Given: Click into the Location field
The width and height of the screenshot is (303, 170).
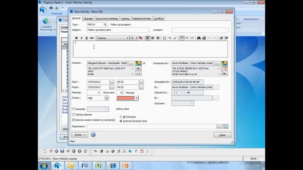Looking at the screenshot, I should 200,30.
